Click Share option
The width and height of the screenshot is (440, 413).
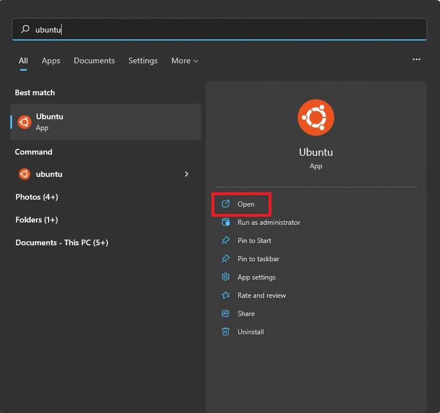tap(246, 314)
